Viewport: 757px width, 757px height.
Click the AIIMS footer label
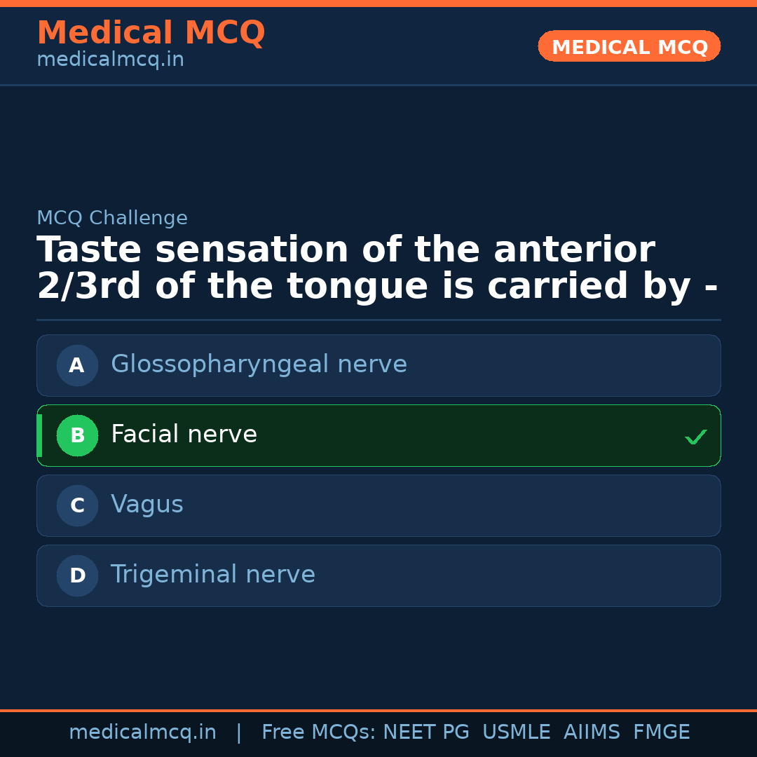click(592, 732)
